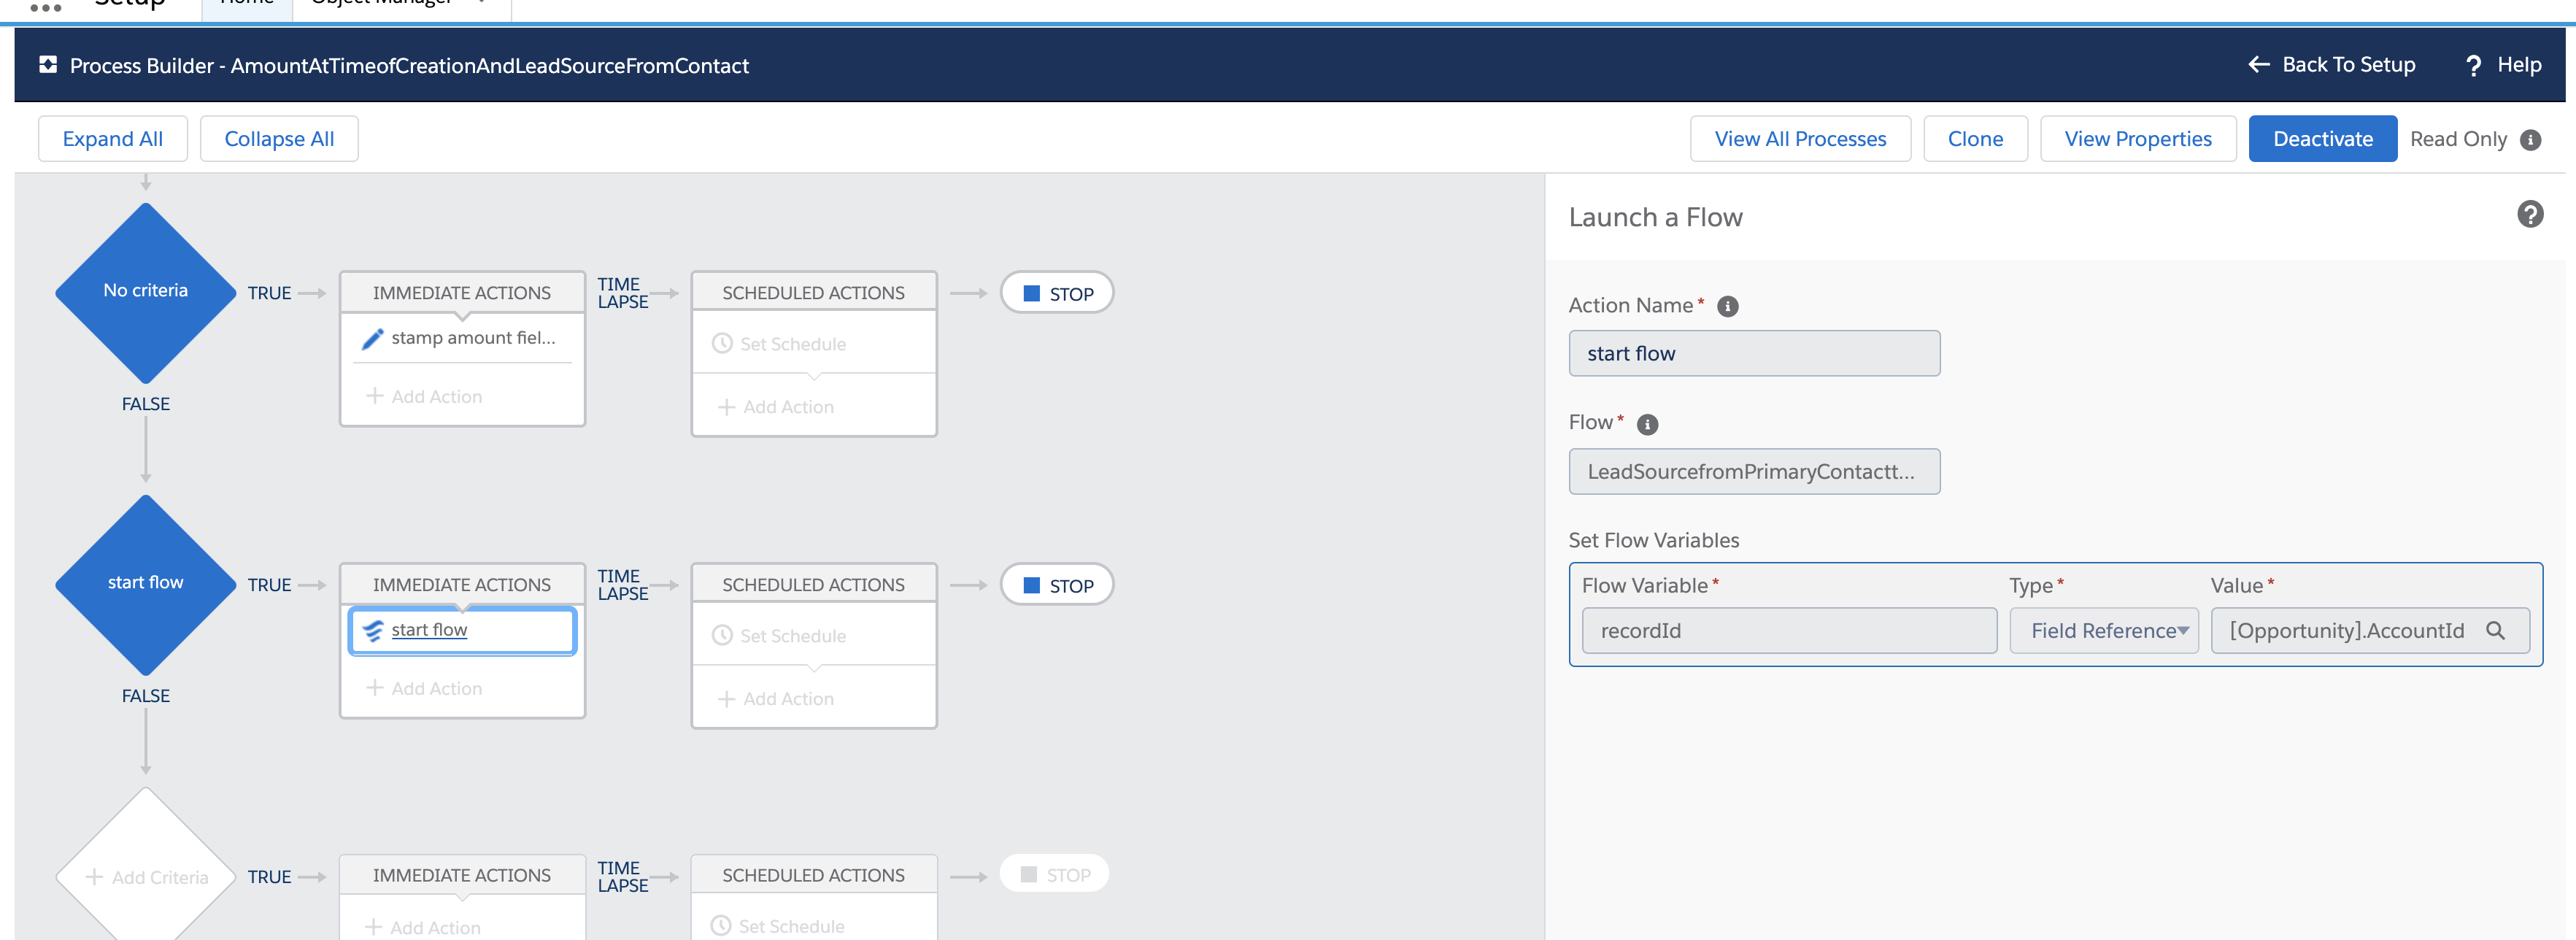
Task: Click the search icon in the Value field
Action: point(2495,631)
